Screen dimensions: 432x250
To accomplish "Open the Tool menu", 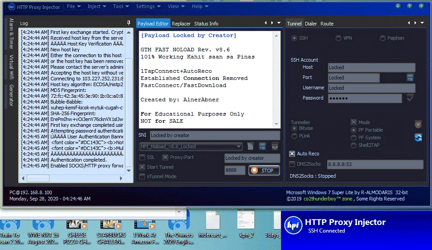I will coord(121,6).
